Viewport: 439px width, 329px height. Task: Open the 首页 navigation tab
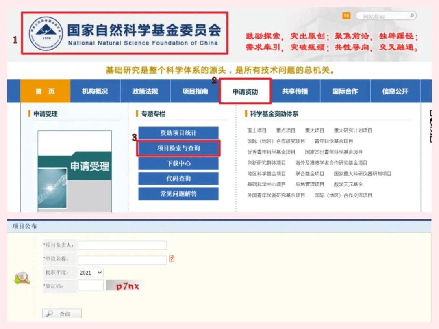pos(45,91)
